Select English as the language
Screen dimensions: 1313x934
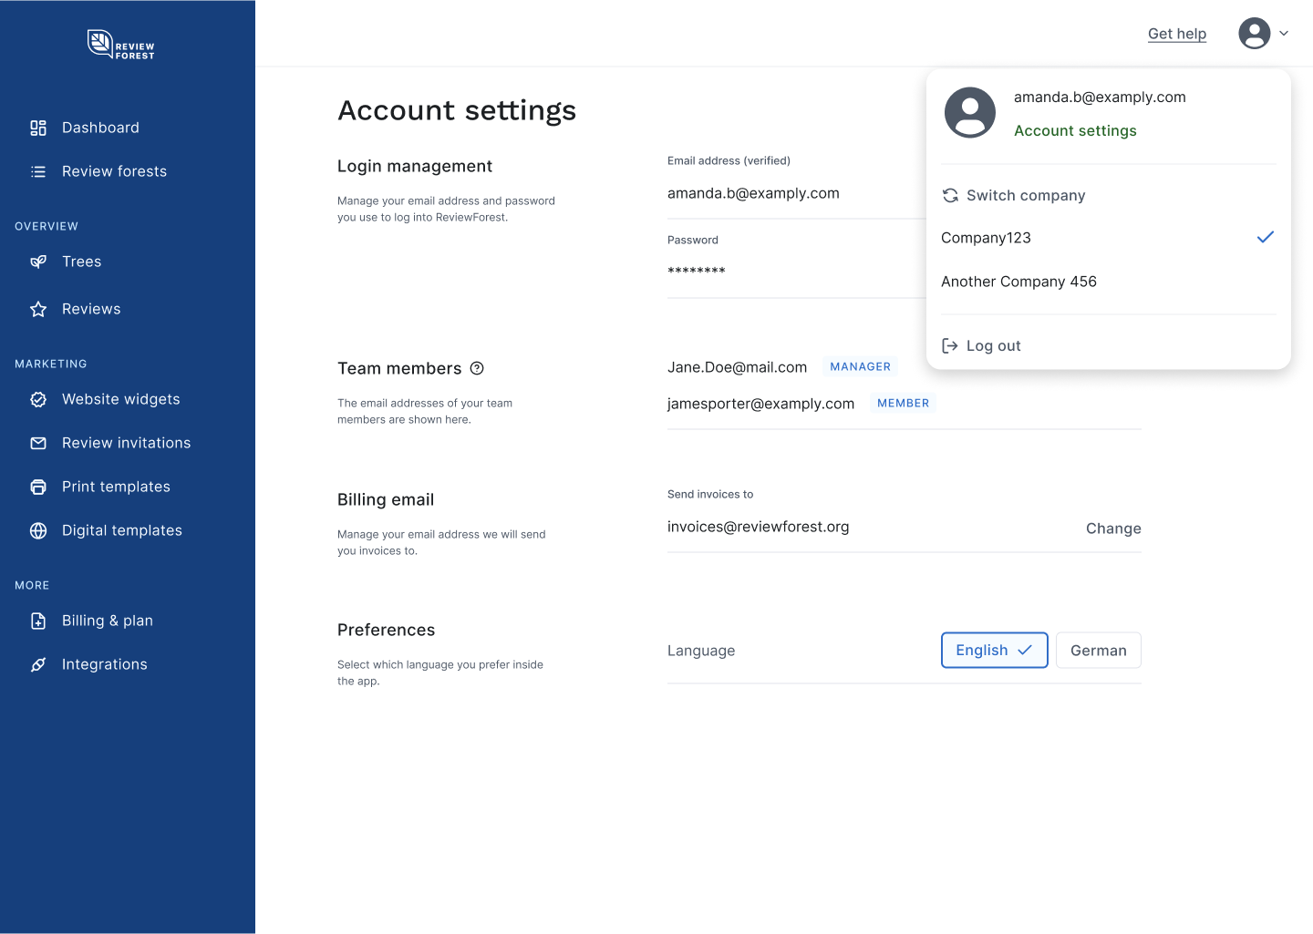[x=994, y=651]
